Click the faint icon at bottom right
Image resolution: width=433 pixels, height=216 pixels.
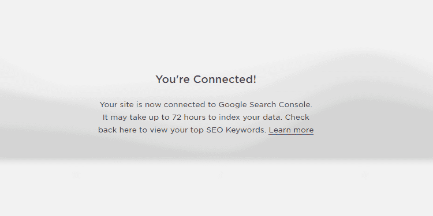[365, 175]
